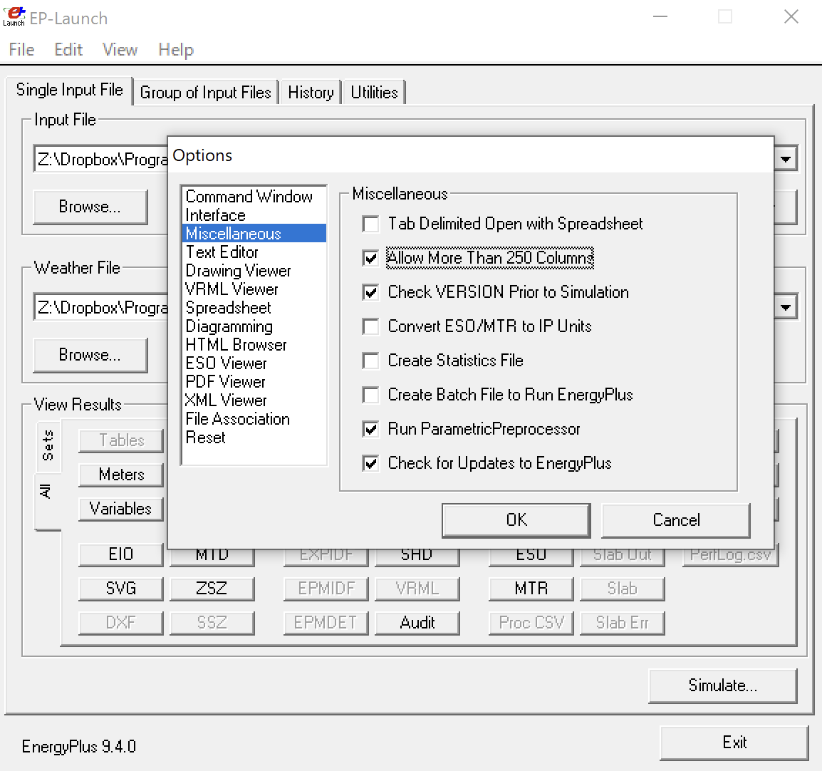The height and width of the screenshot is (771, 822).
Task: Click the Simulate... button
Action: (723, 685)
